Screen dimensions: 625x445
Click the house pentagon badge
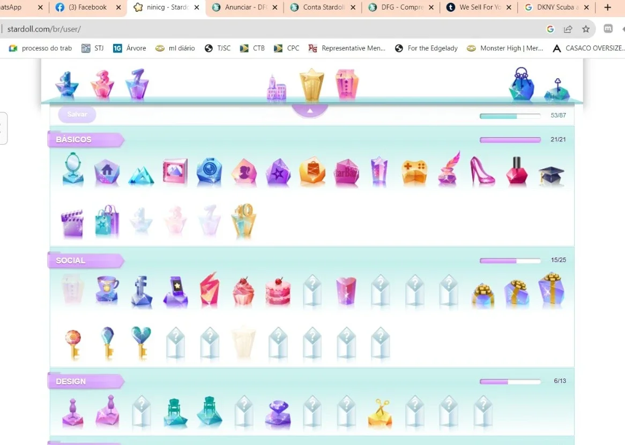107,172
